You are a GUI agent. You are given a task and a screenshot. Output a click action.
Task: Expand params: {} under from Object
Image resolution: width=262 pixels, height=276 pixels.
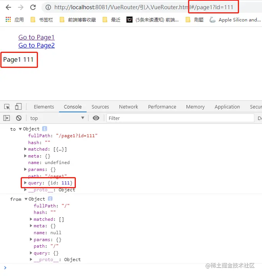pos(31,239)
